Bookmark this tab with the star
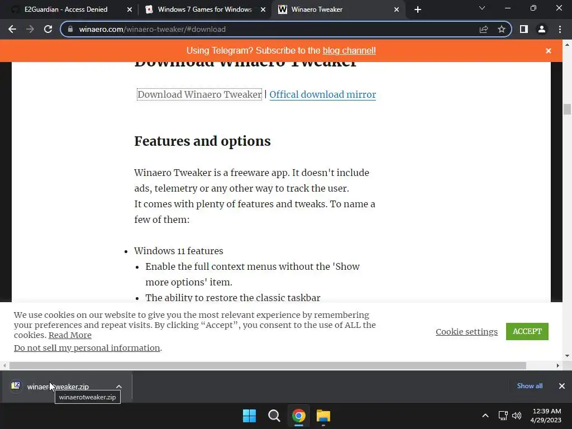The image size is (572, 429). click(502, 29)
